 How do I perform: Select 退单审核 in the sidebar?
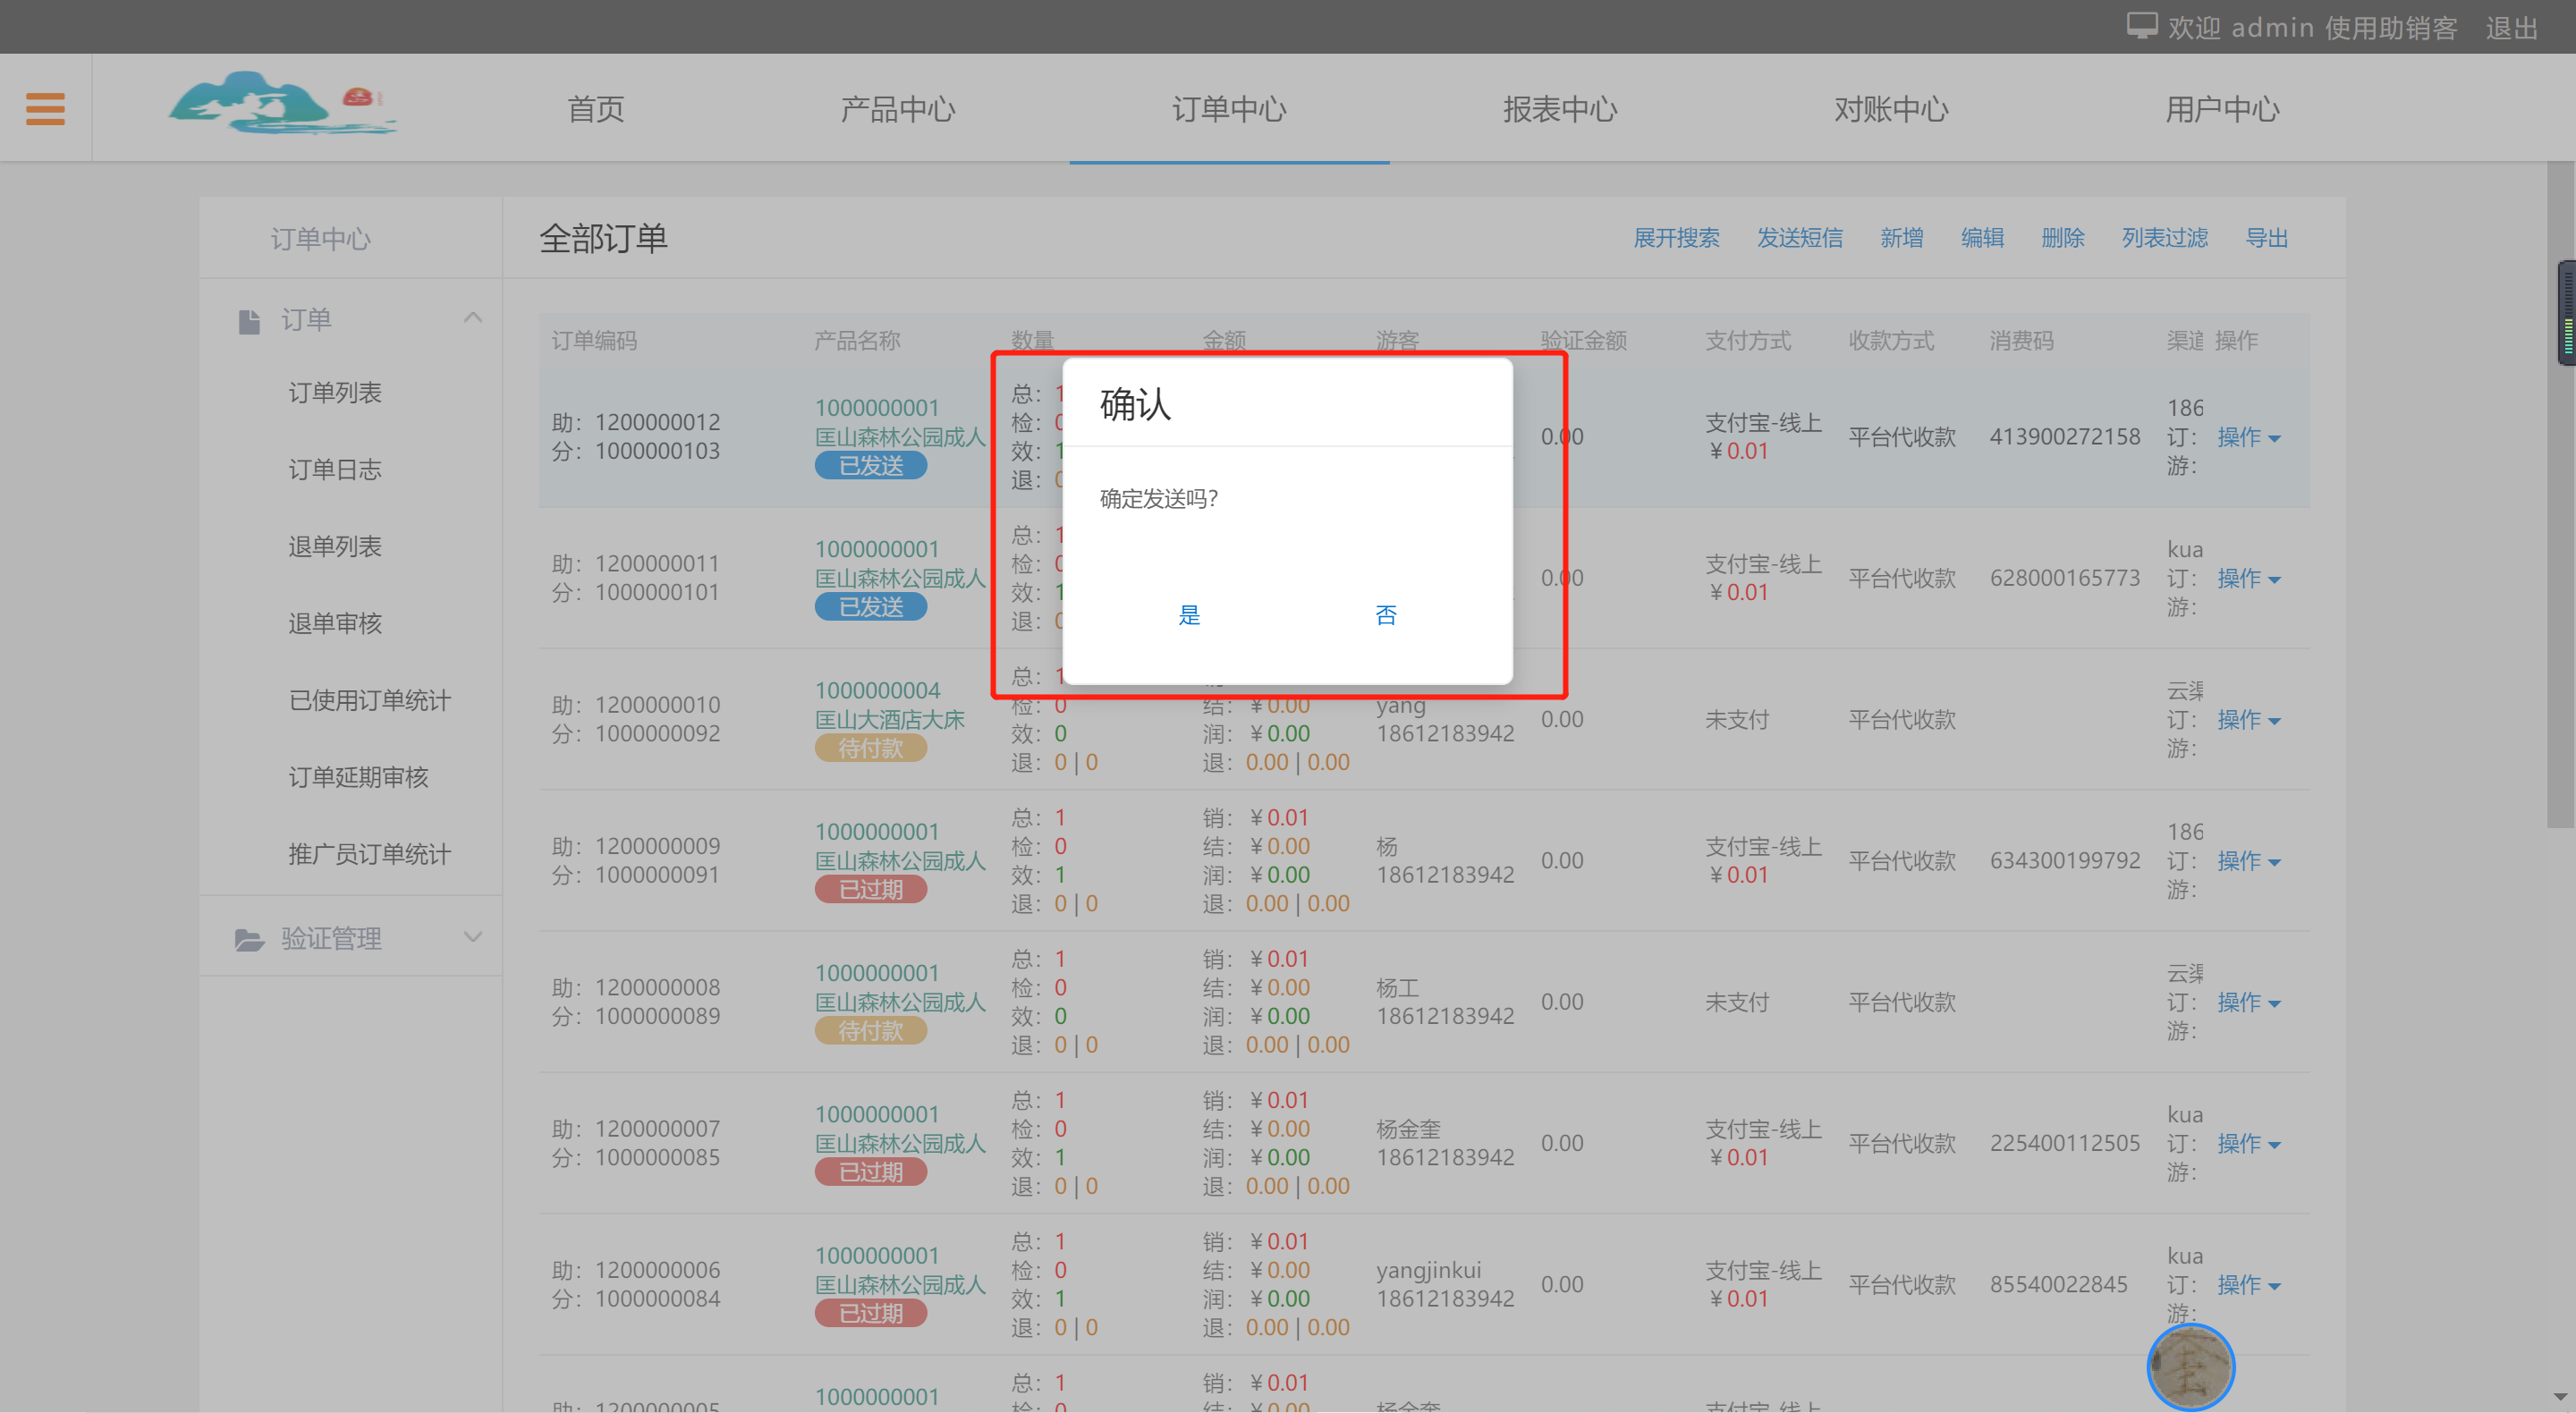tap(334, 623)
